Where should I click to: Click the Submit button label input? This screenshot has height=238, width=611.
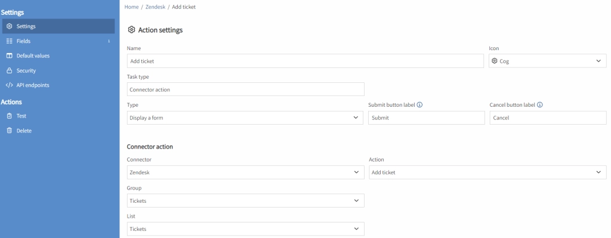426,118
